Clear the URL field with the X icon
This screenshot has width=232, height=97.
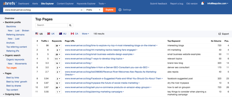pyautogui.click(x=81, y=10)
